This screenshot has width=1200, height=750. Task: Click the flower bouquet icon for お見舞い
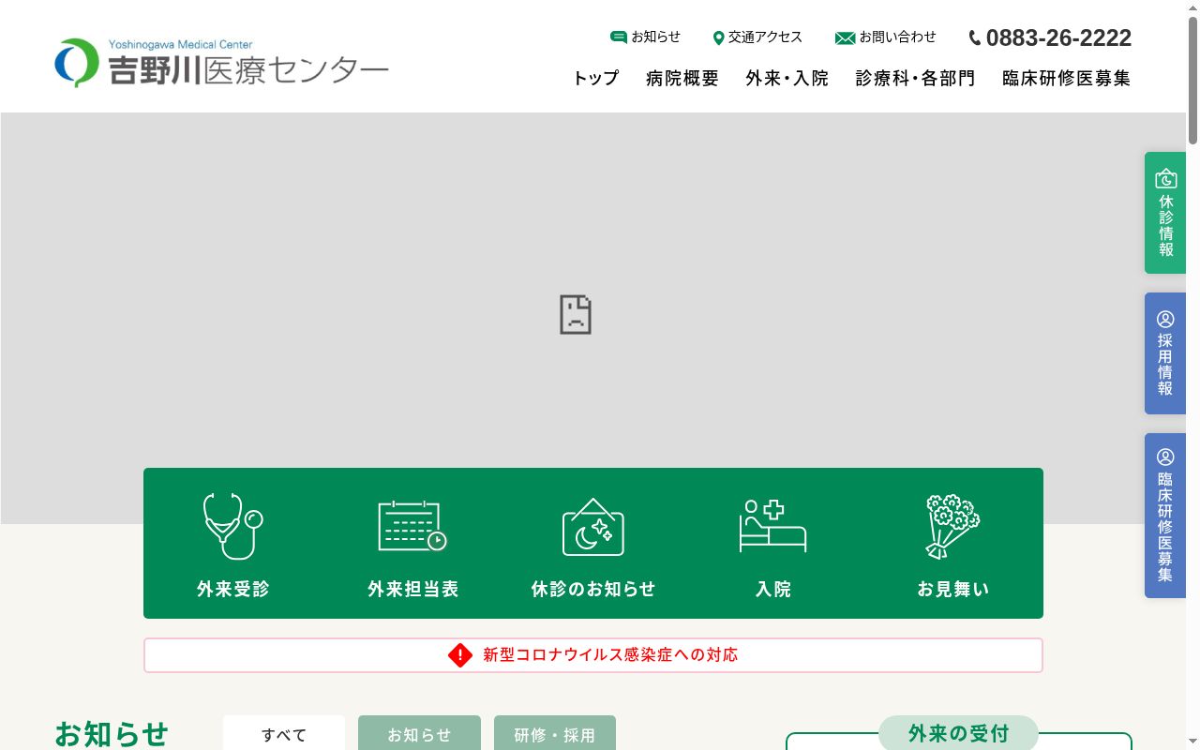coord(952,526)
